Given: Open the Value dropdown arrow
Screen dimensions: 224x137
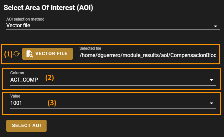Looking at the screenshot, I should pyautogui.click(x=211, y=103).
